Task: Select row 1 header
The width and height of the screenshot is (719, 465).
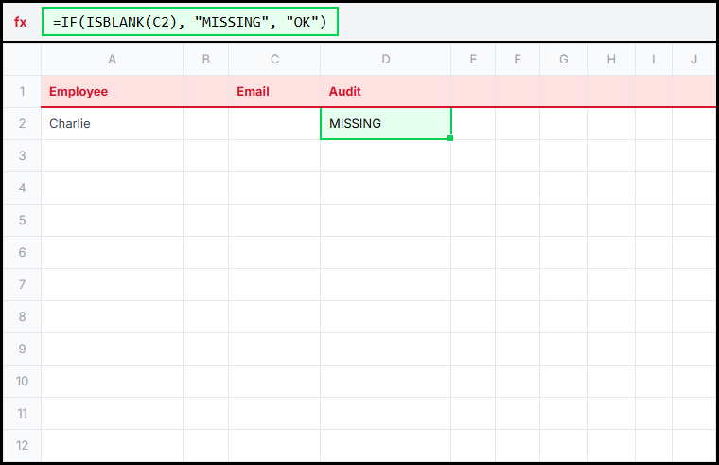Action: [x=22, y=91]
